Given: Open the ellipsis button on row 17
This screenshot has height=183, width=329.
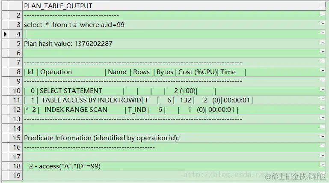Looking at the screenshot, I should tap(323, 156).
